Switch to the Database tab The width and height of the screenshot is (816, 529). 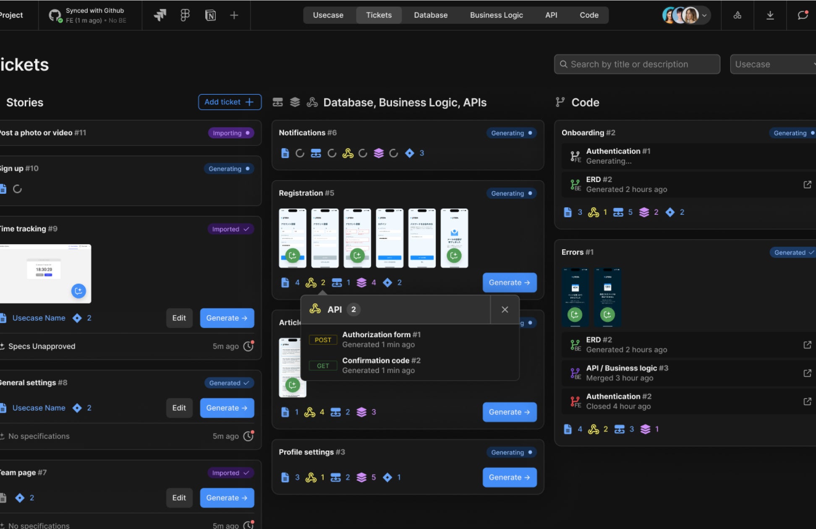click(430, 15)
